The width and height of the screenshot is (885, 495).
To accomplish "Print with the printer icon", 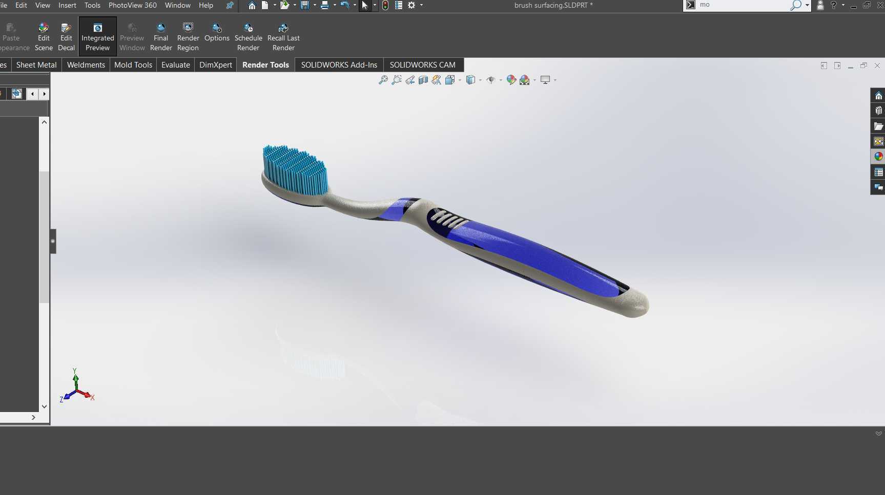I will click(324, 5).
